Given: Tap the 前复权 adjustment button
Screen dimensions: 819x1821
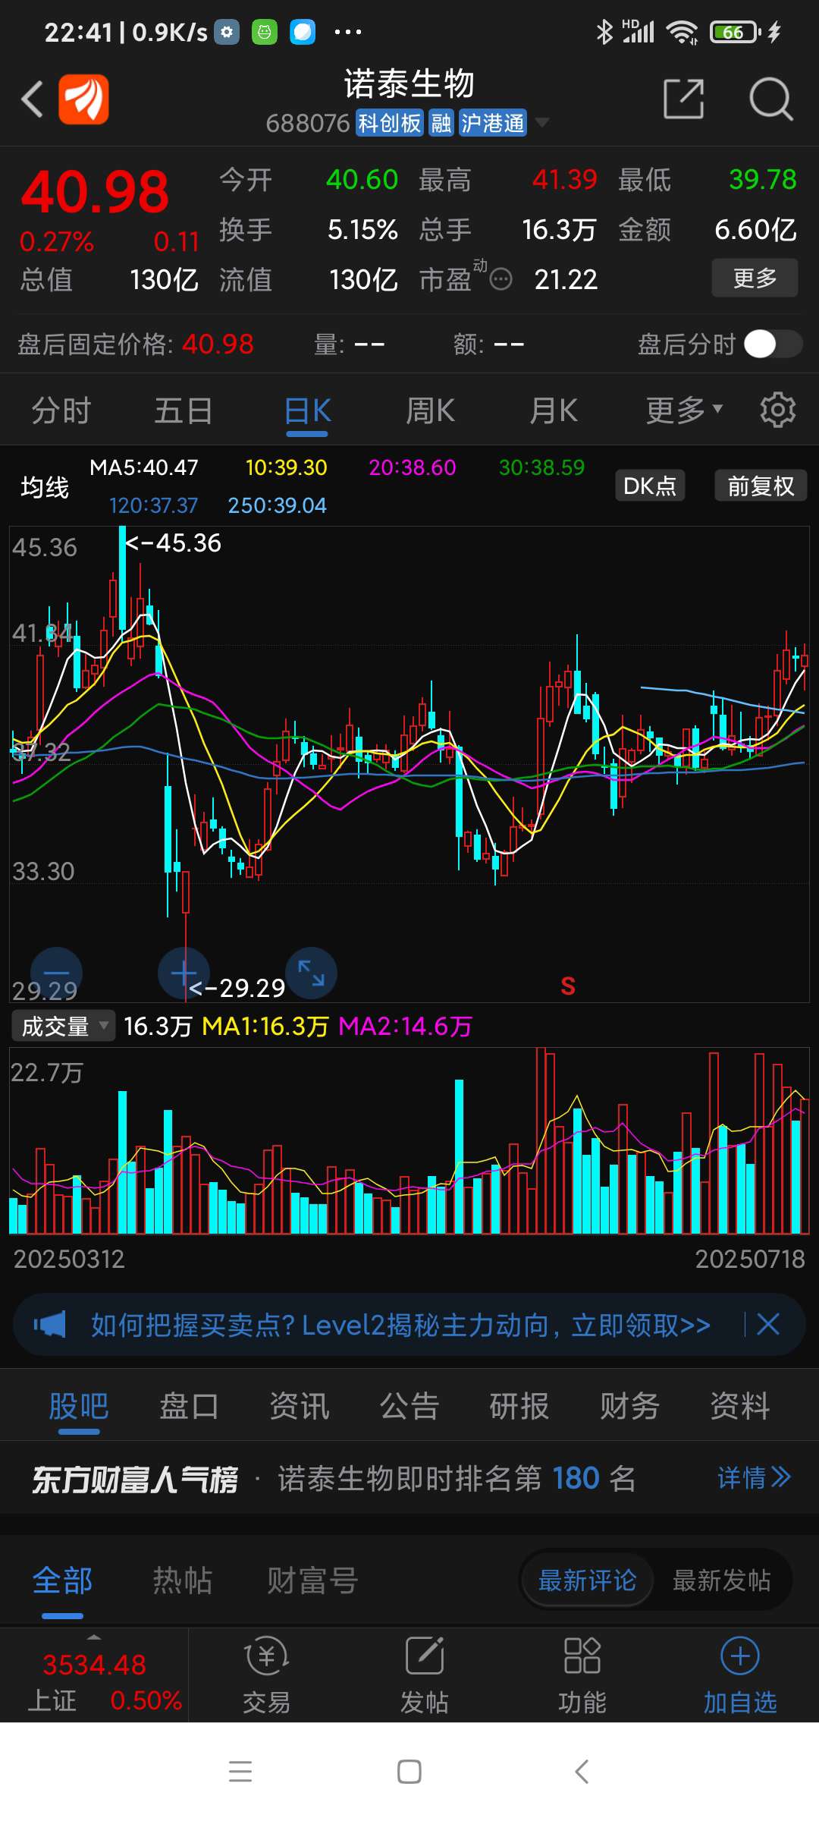Looking at the screenshot, I should click(761, 486).
